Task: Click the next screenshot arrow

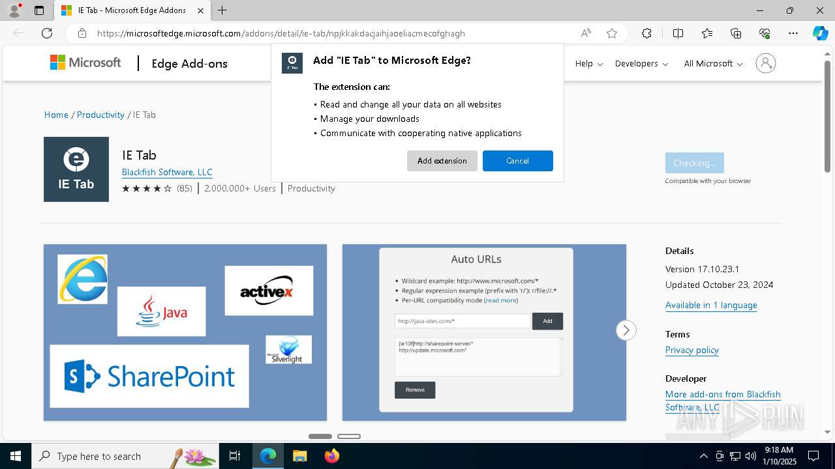Action: (x=626, y=330)
